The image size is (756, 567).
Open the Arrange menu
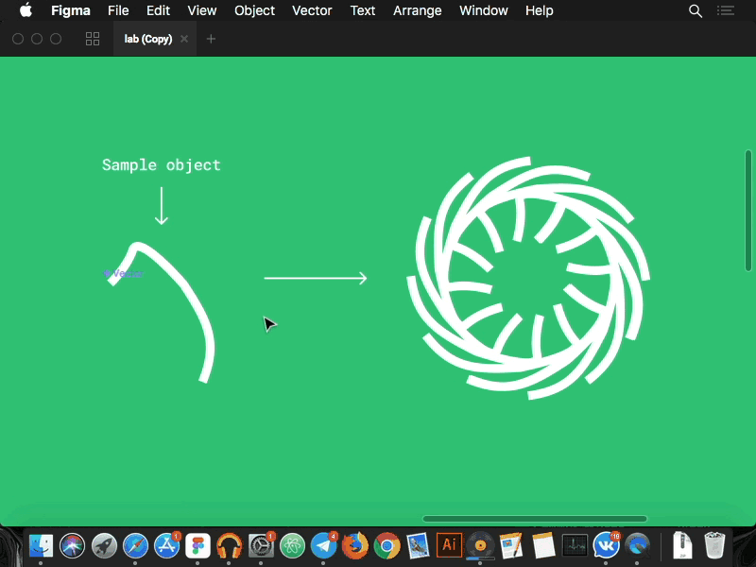pyautogui.click(x=418, y=10)
